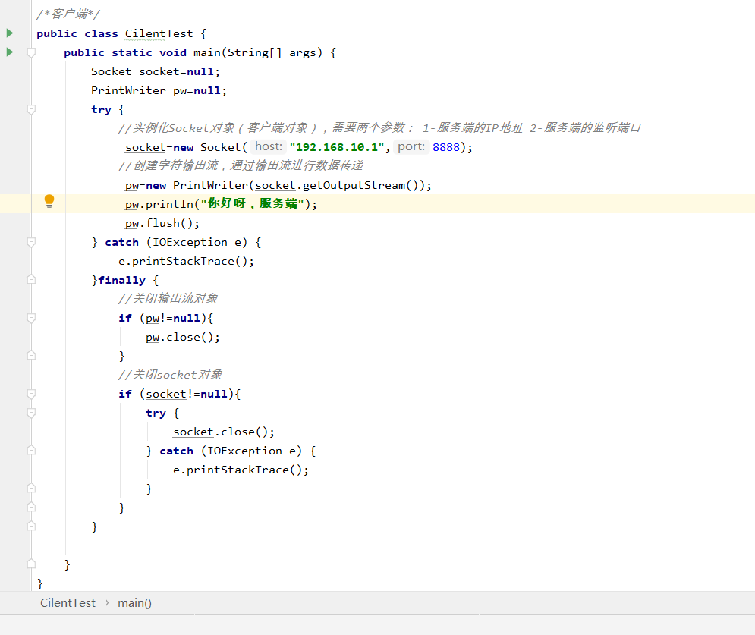
Task: Click the finally keyword
Action: coord(121,280)
